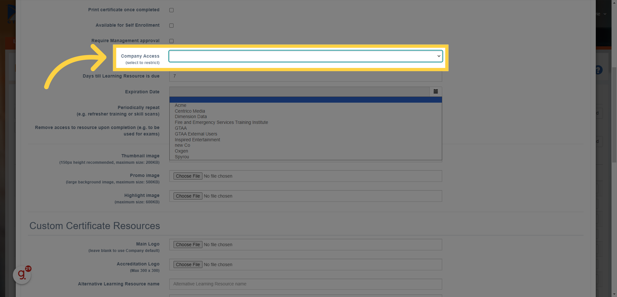Screen dimensions: 617x297
Task: Open the Company Access dropdown
Action: point(306,56)
